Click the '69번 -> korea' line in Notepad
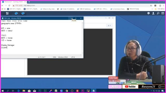Image resolution: width=166 pixels, height=93 pixels. (x=7, y=38)
